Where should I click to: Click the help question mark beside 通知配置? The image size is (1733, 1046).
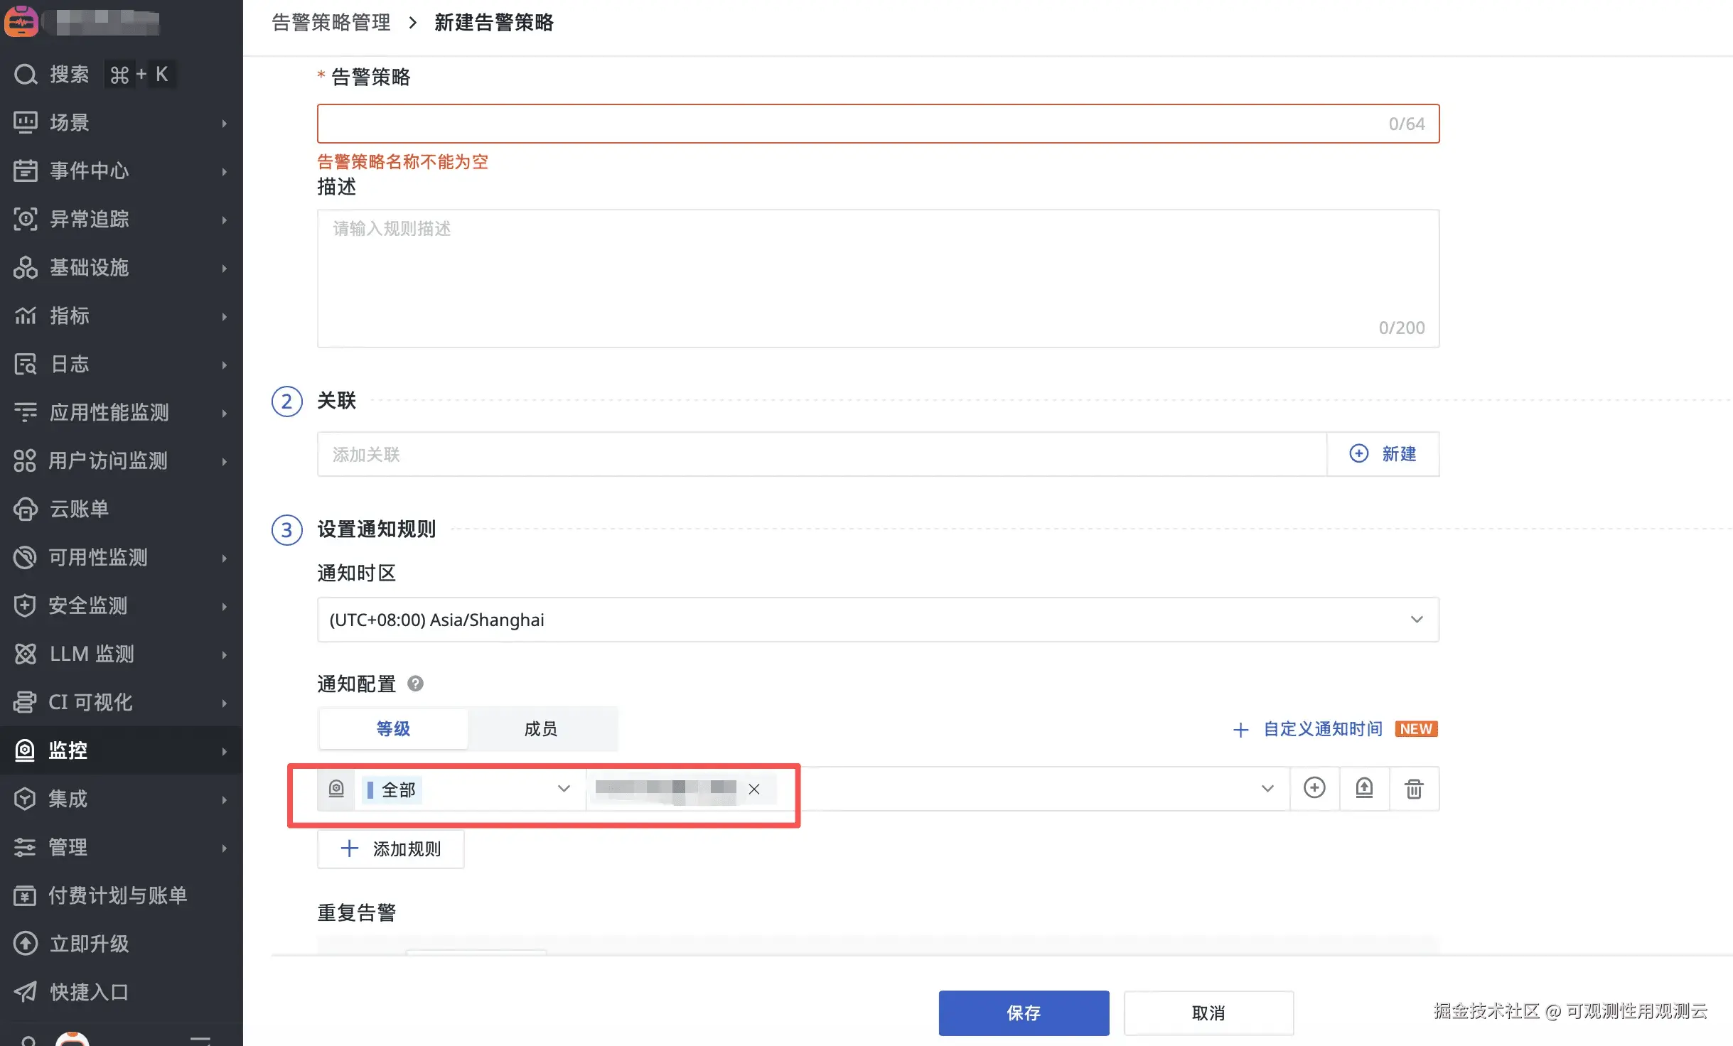[415, 684]
